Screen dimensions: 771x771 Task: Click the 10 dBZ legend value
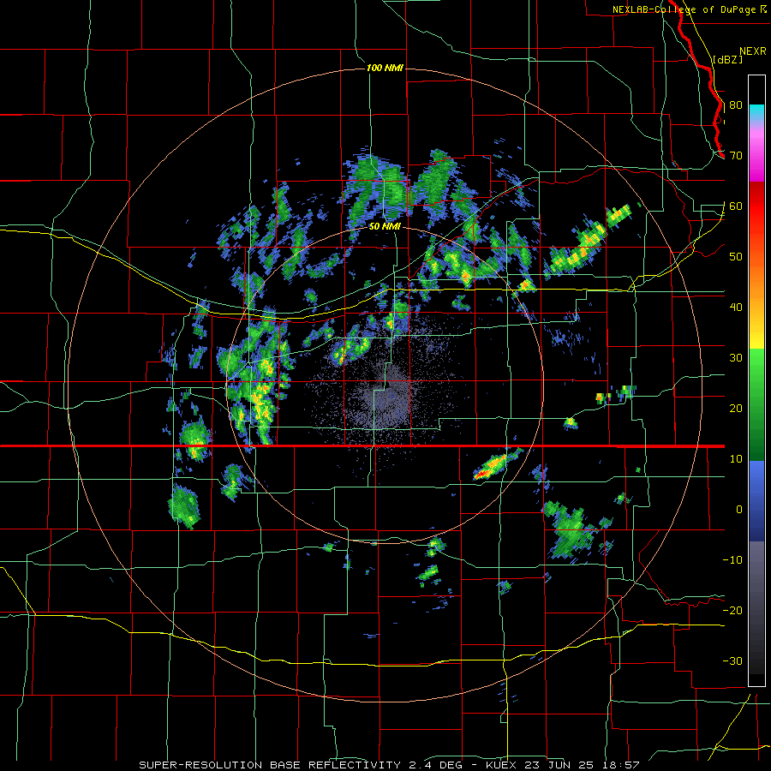tap(736, 459)
